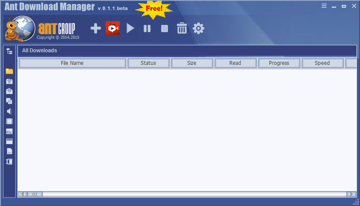Filter document files with the page icon
The image size is (360, 206).
pos(10,151)
